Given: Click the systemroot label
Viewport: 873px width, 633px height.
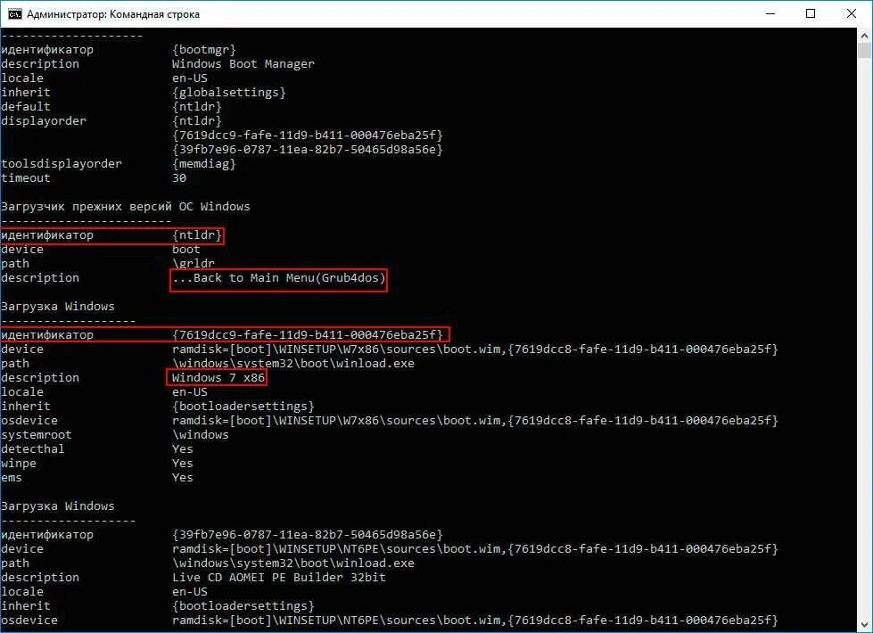Looking at the screenshot, I should 37,435.
